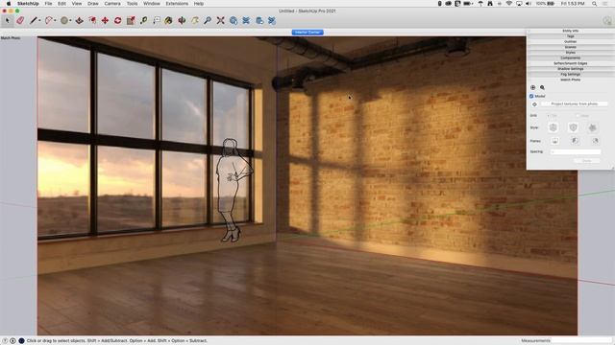Select the Shapes circle tool
The width and height of the screenshot is (615, 345).
pyautogui.click(x=64, y=20)
